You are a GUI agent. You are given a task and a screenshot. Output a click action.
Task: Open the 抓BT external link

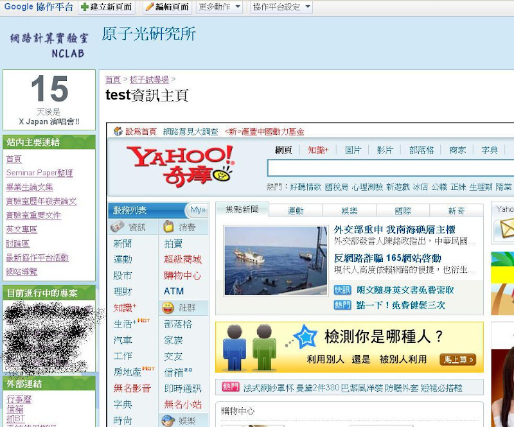pyautogui.click(x=15, y=419)
